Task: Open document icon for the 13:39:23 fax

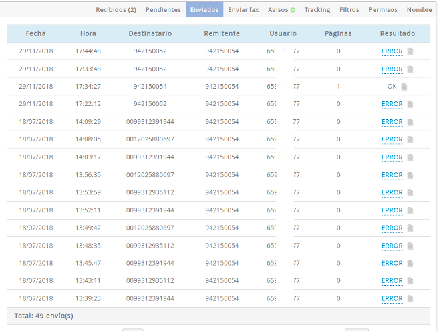Action: click(410, 299)
